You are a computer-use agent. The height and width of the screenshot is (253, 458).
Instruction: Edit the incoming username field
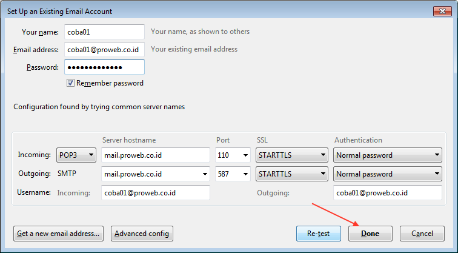click(x=155, y=193)
